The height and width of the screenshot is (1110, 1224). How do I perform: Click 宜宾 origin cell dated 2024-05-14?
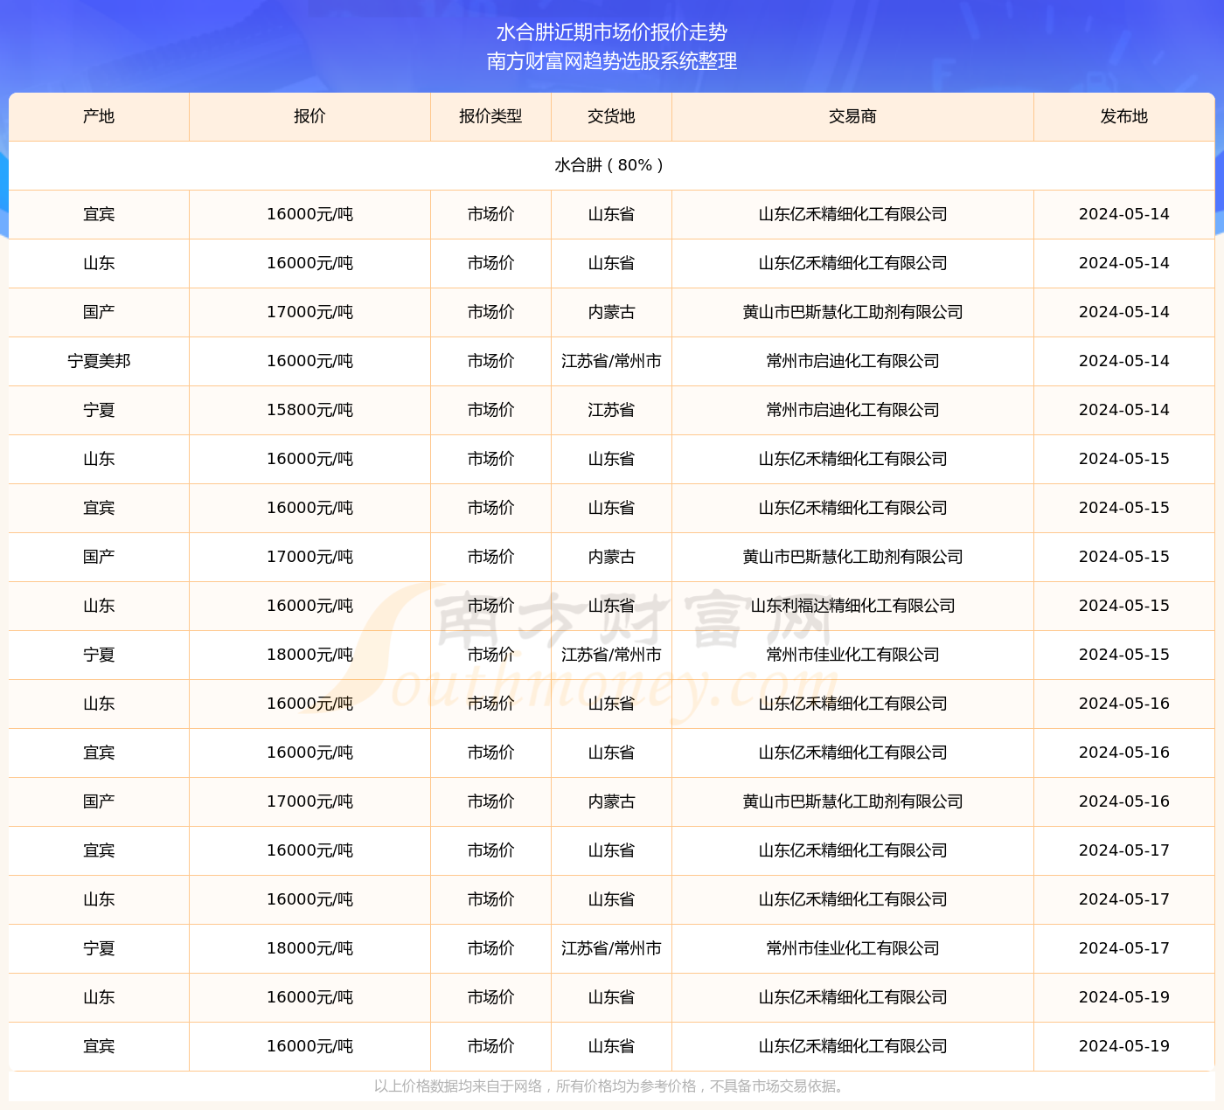[x=99, y=214]
